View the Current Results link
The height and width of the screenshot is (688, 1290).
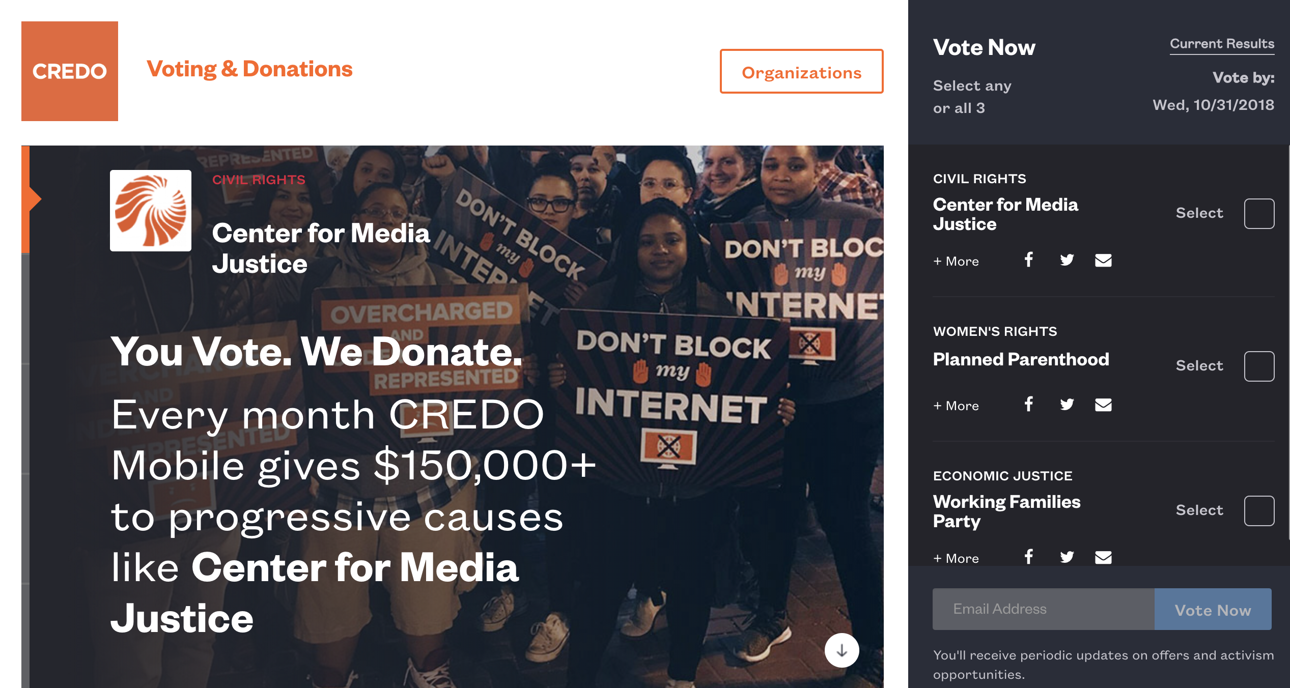point(1222,44)
